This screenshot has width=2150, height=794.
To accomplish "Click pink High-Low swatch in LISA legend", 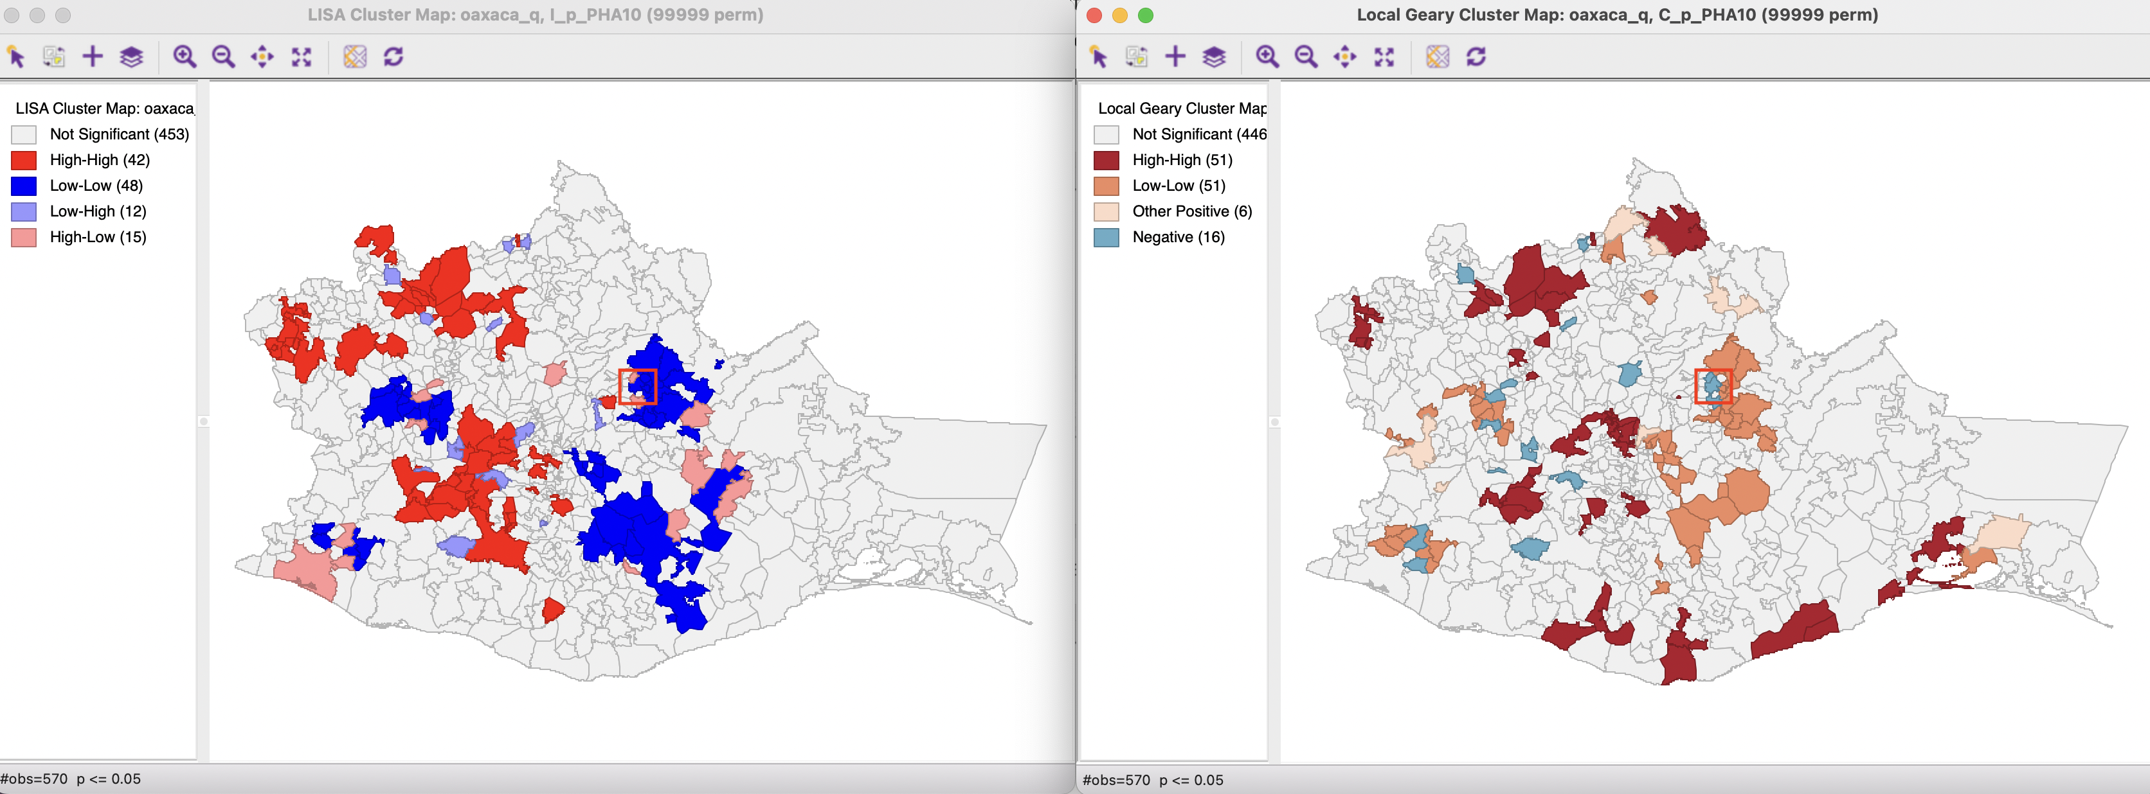I will pos(23,238).
